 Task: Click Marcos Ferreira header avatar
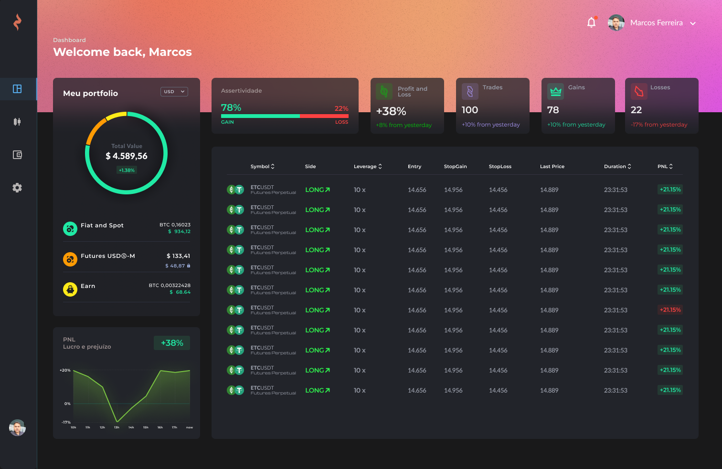coord(616,22)
